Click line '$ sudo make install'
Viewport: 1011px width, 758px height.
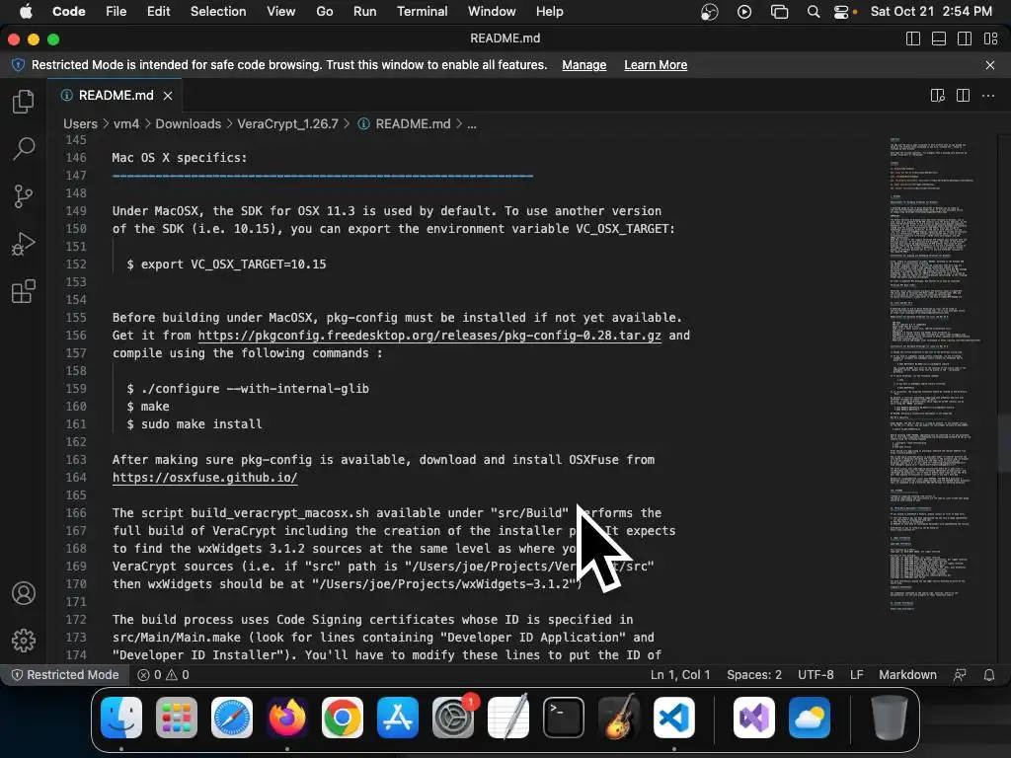tap(194, 424)
